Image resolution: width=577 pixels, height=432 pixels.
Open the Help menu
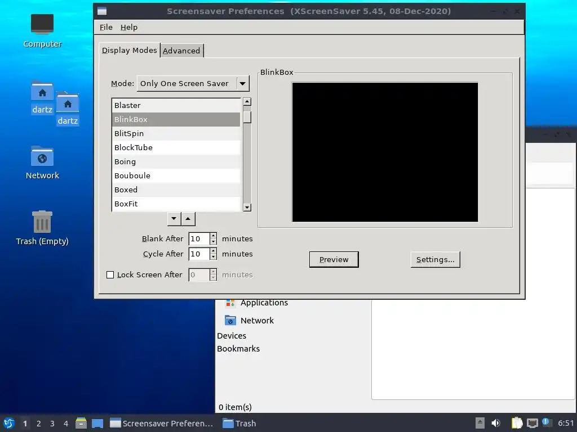coord(129,27)
